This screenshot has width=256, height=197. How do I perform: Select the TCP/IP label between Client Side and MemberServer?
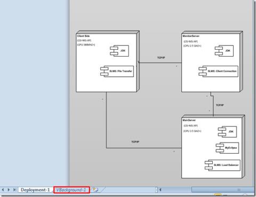tap(161, 58)
